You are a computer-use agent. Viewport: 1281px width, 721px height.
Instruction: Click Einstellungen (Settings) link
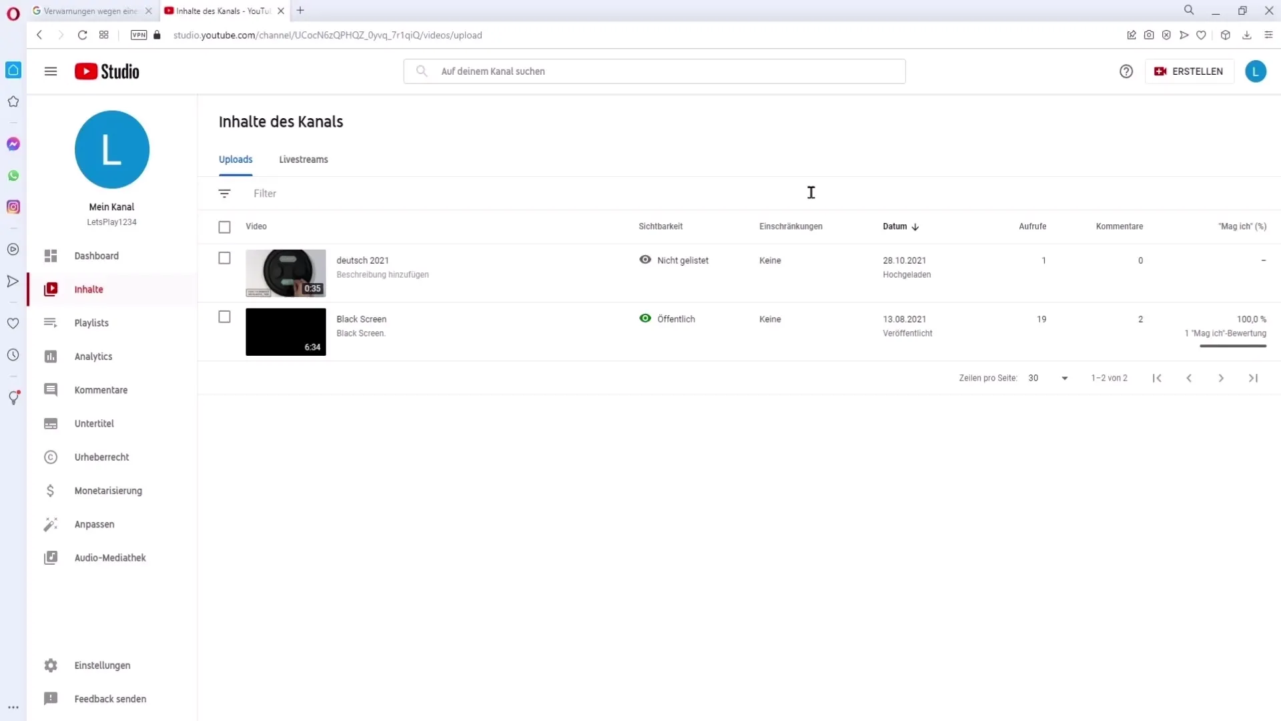(x=102, y=666)
